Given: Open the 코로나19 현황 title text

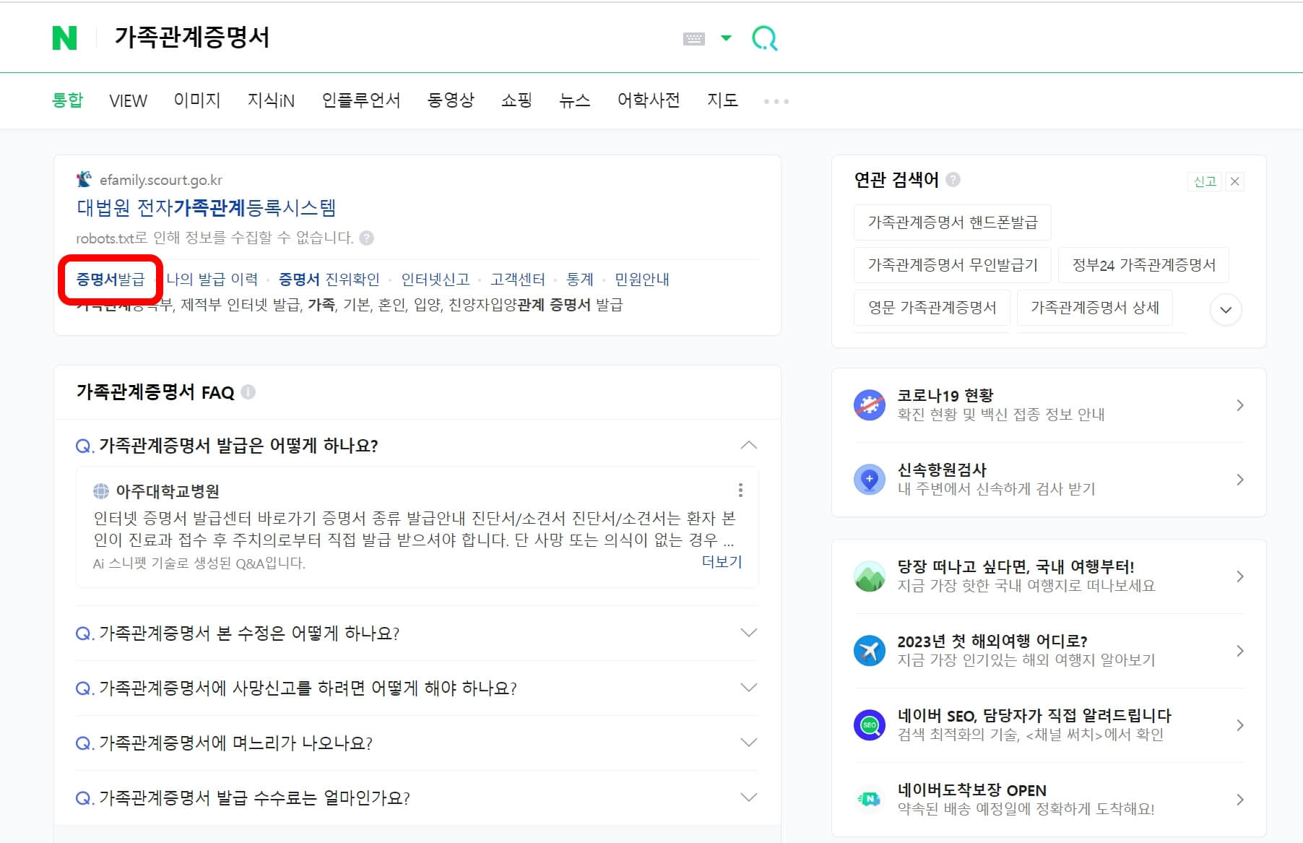Looking at the screenshot, I should (945, 395).
